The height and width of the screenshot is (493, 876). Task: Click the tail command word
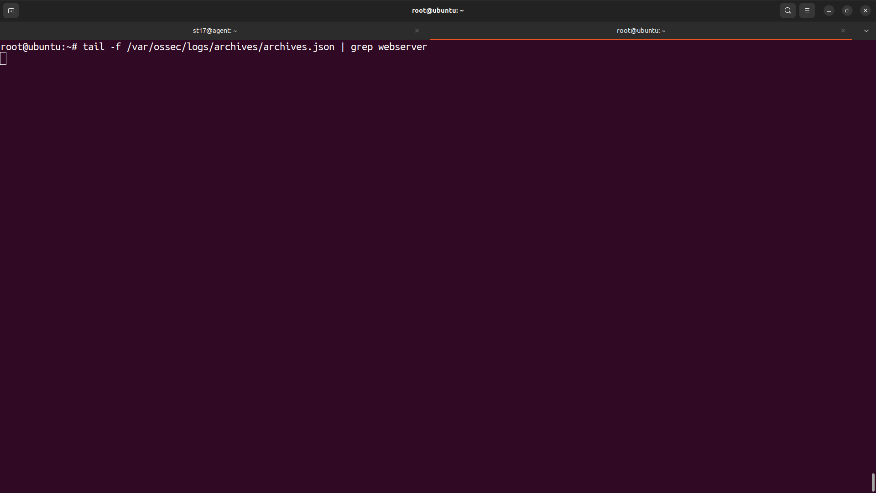(94, 47)
